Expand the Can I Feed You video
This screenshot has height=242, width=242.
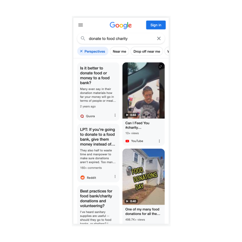(x=160, y=66)
